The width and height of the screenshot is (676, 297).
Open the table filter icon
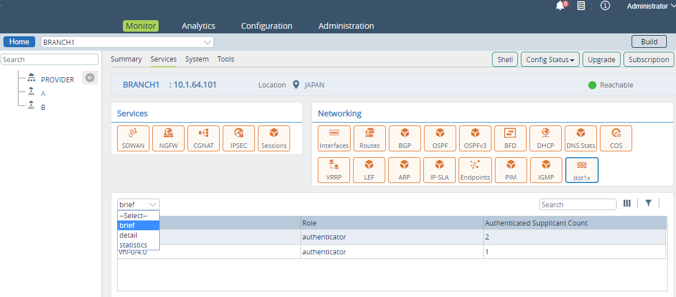[648, 203]
